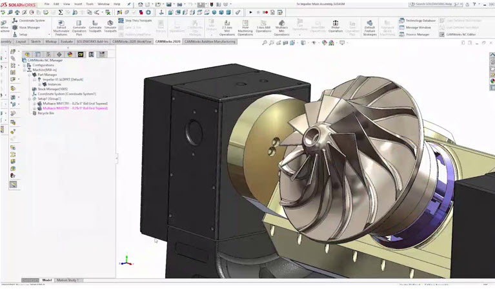The height and width of the screenshot is (289, 495).
Task: Launch Simulate Toolpath
Action: 110,28
